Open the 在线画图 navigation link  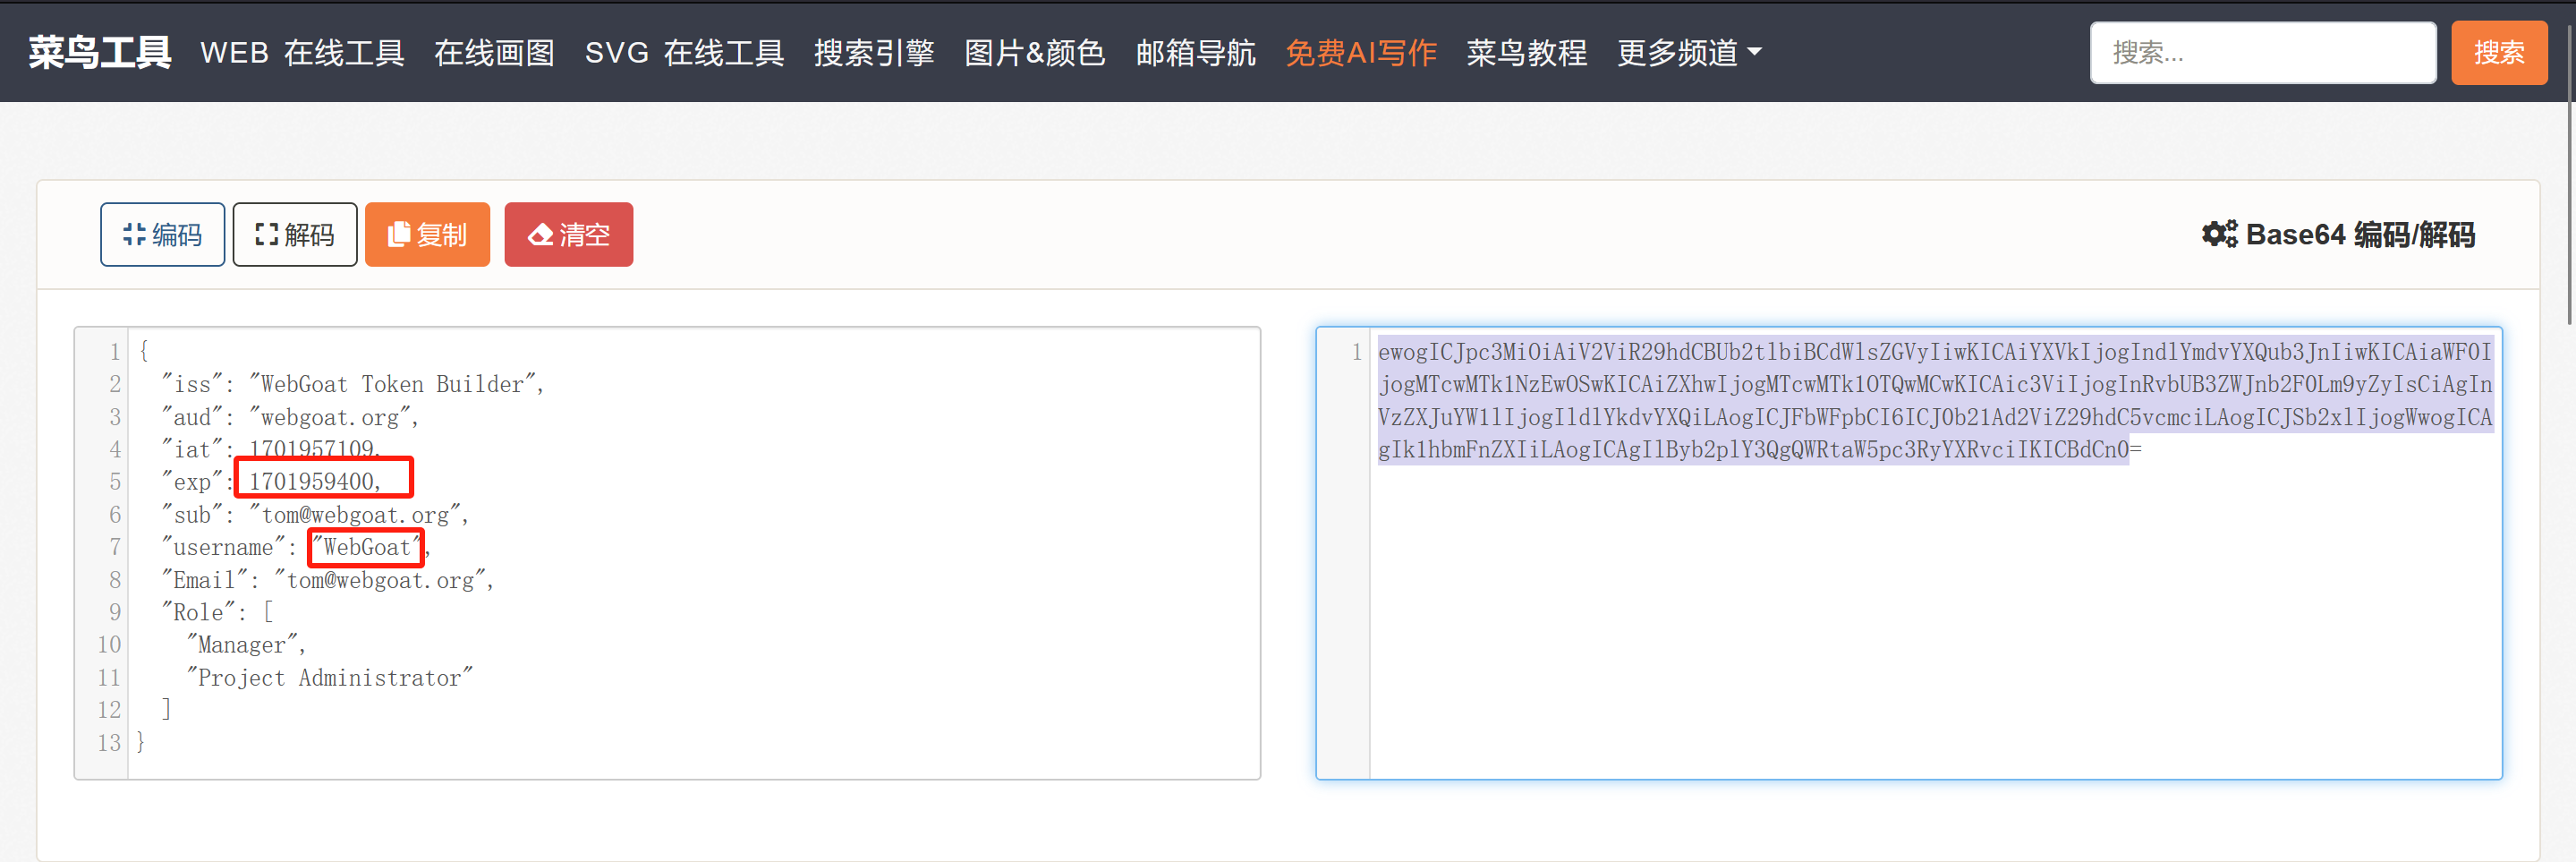point(494,53)
